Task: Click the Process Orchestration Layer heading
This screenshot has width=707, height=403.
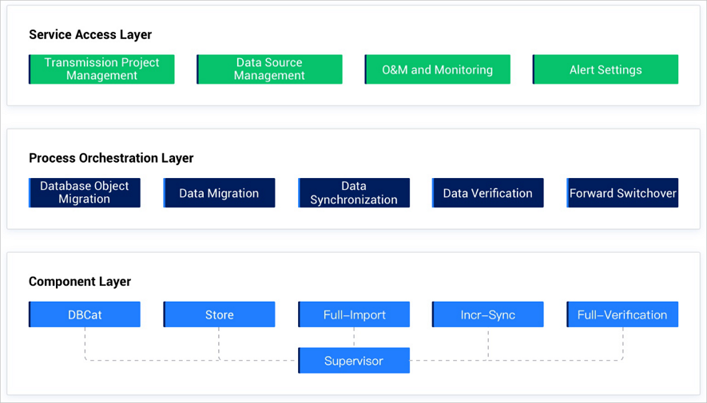Action: [111, 158]
